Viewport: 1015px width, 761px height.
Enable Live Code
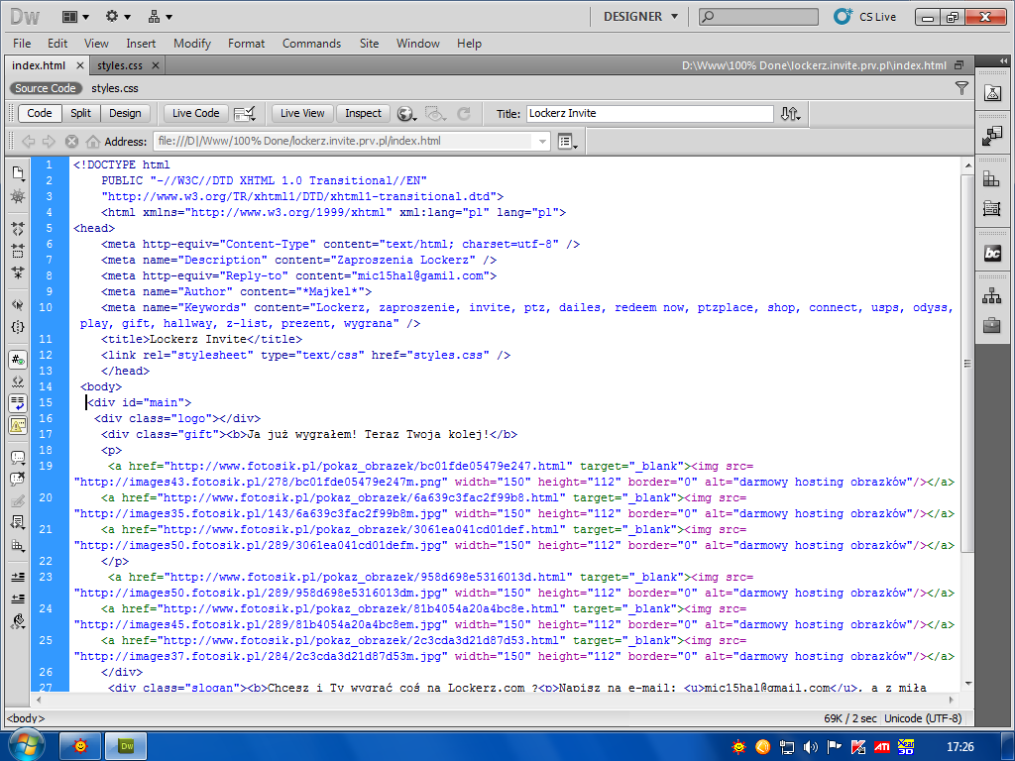(x=195, y=113)
